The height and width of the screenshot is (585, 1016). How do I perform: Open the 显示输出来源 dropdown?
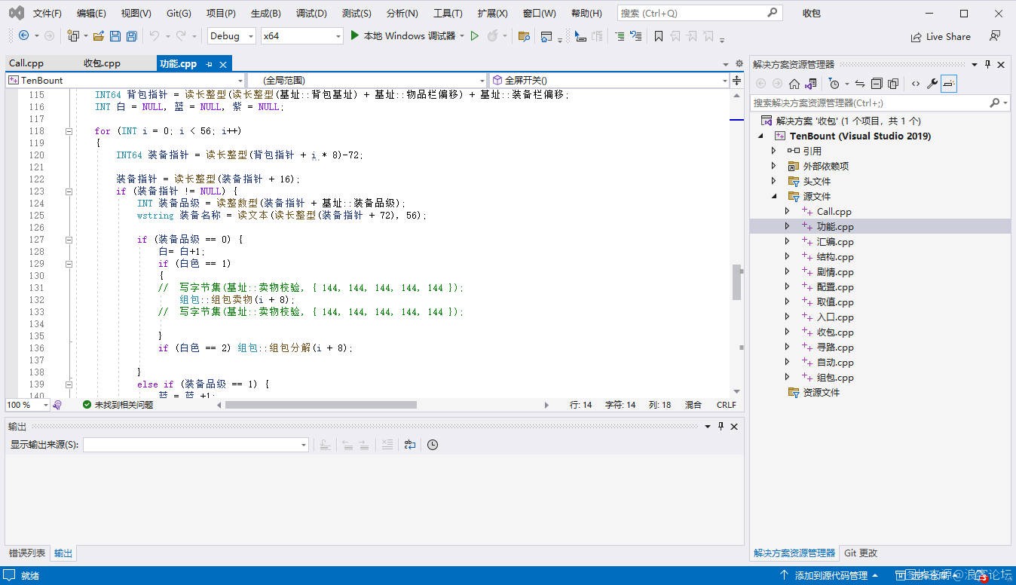196,445
